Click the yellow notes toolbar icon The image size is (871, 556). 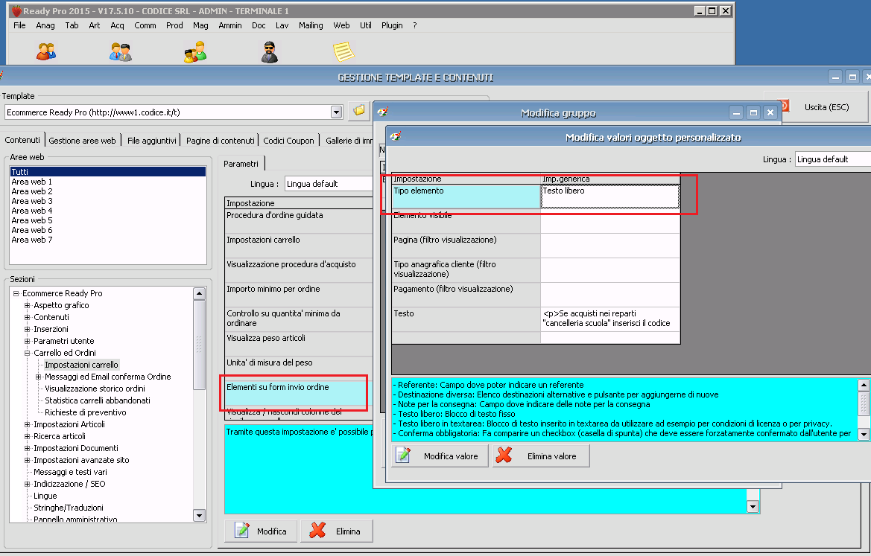click(343, 51)
